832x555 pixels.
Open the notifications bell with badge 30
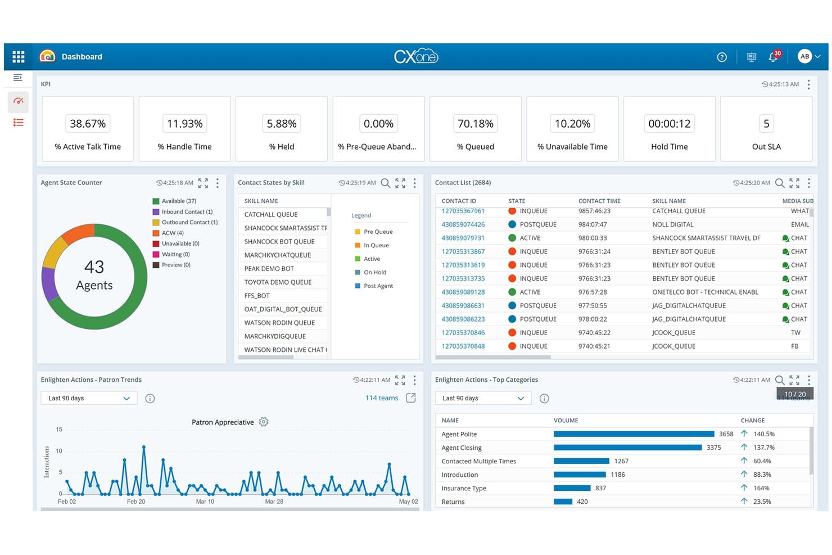pyautogui.click(x=774, y=56)
